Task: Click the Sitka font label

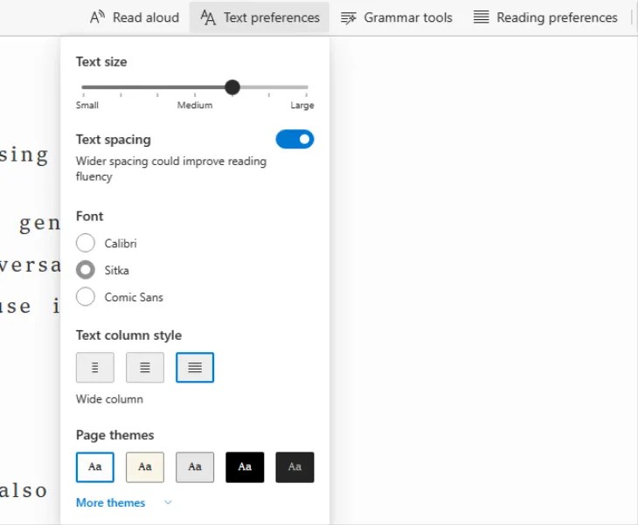Action: pos(117,271)
